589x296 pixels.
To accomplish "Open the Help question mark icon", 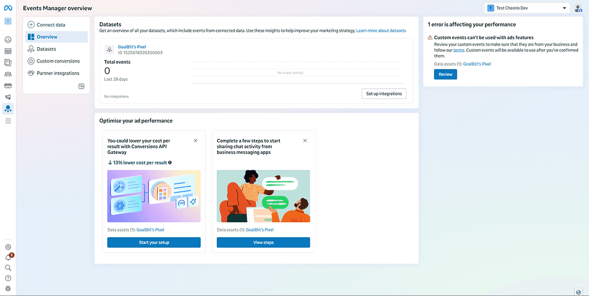I will (8, 278).
